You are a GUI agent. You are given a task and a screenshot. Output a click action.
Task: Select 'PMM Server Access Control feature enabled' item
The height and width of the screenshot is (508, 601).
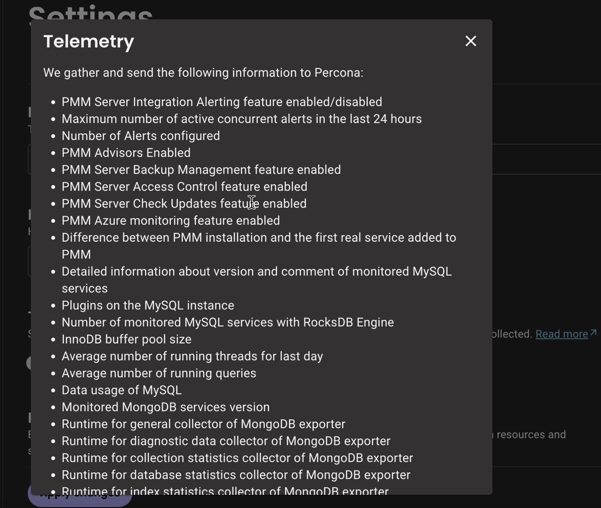tap(185, 186)
